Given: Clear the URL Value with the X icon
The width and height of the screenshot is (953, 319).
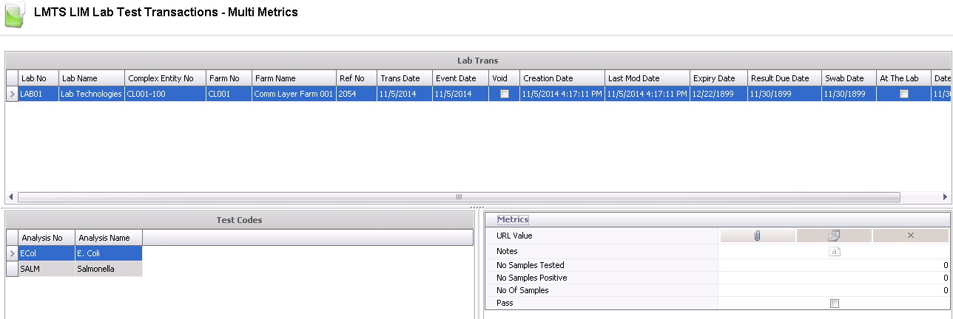Looking at the screenshot, I should click(910, 236).
